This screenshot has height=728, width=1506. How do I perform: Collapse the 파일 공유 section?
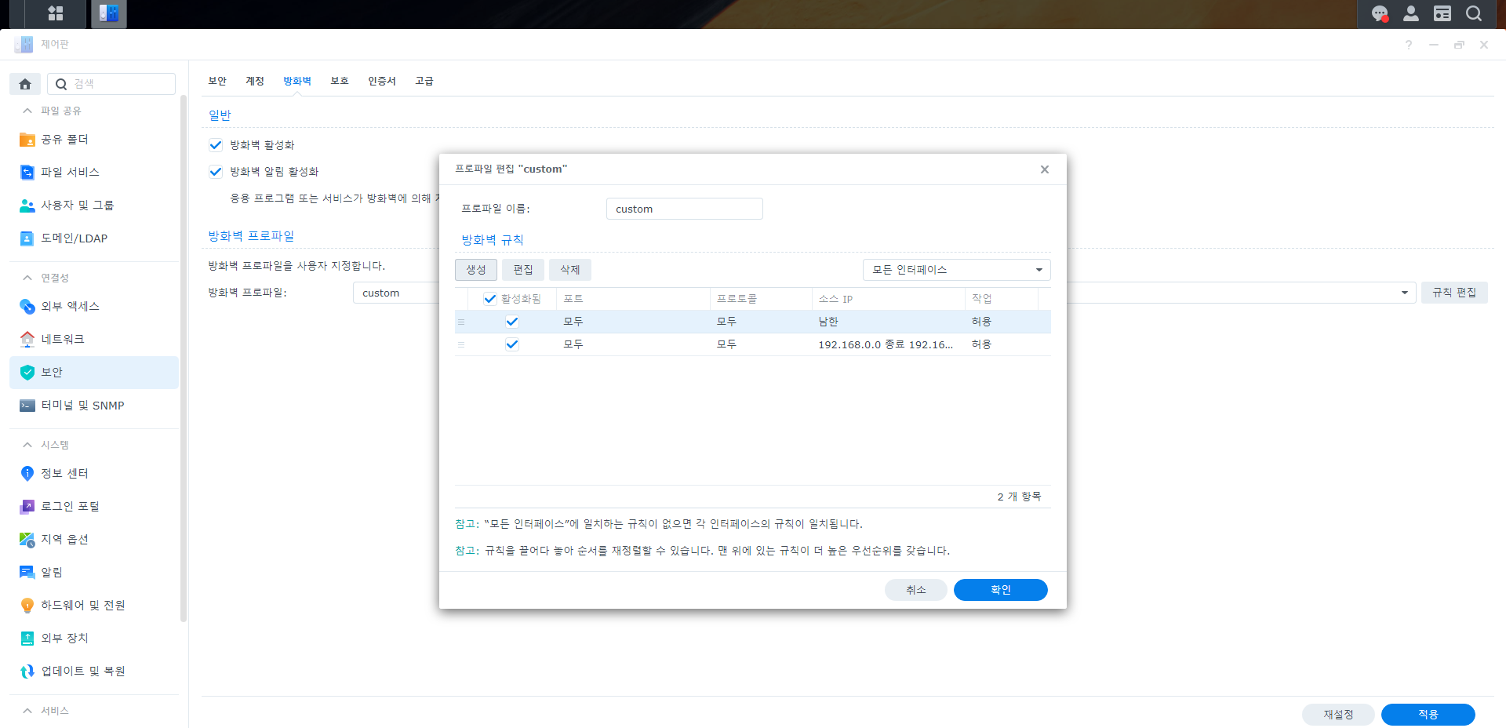(x=27, y=111)
